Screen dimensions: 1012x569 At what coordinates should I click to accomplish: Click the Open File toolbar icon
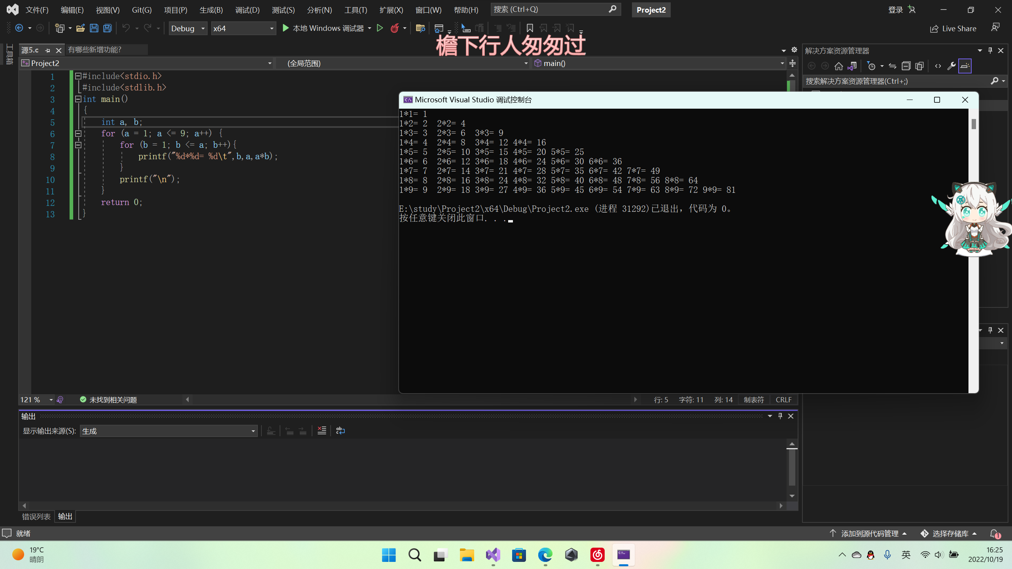coord(81,28)
